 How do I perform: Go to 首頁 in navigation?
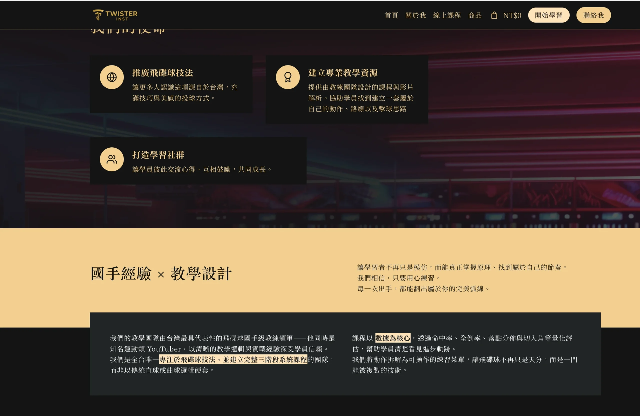pos(391,15)
